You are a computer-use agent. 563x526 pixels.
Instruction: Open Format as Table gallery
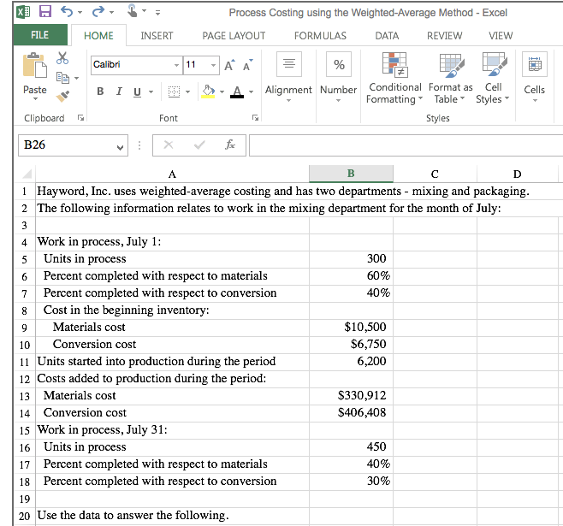[x=451, y=78]
